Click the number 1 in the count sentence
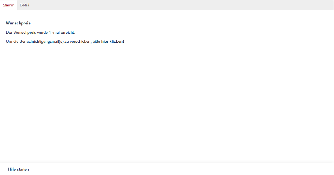334x175 pixels. tap(50, 33)
